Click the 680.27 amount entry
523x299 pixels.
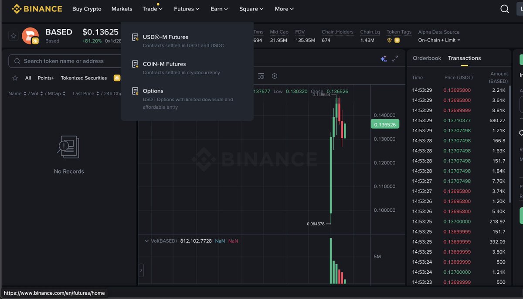click(x=497, y=120)
